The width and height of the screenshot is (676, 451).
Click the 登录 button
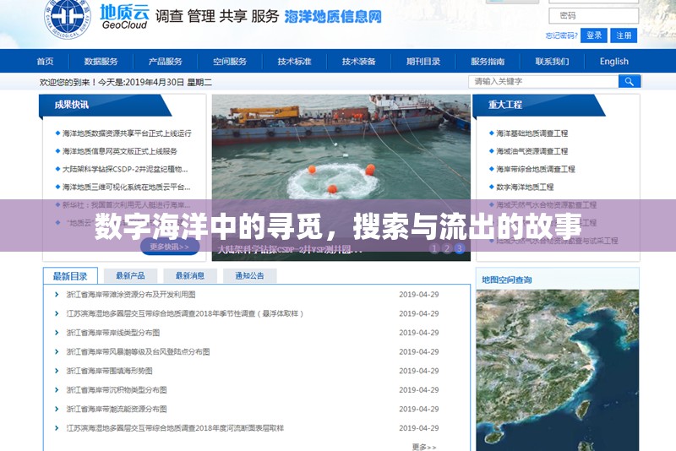point(594,35)
